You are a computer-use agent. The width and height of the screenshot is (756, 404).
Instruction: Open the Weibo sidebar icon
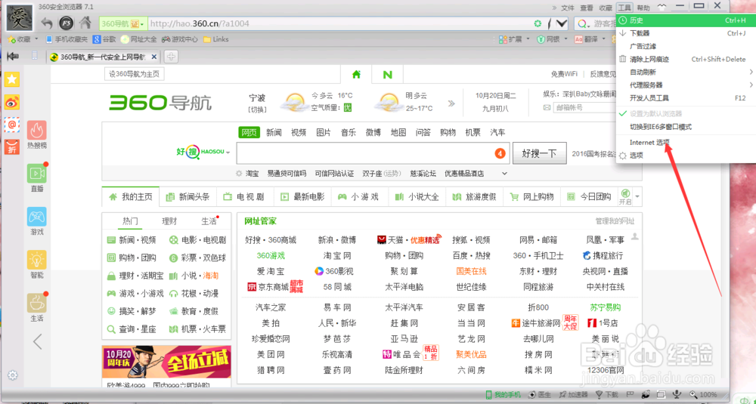[x=12, y=102]
